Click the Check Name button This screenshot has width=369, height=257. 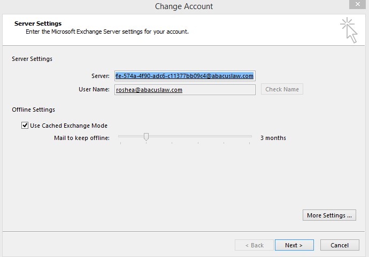click(x=282, y=89)
